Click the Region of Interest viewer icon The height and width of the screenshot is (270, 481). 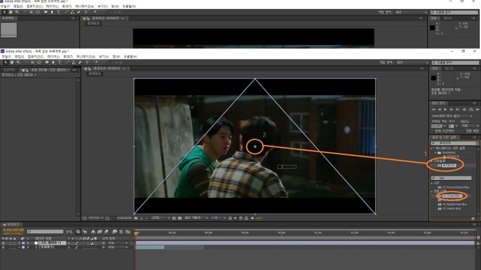[x=174, y=218]
